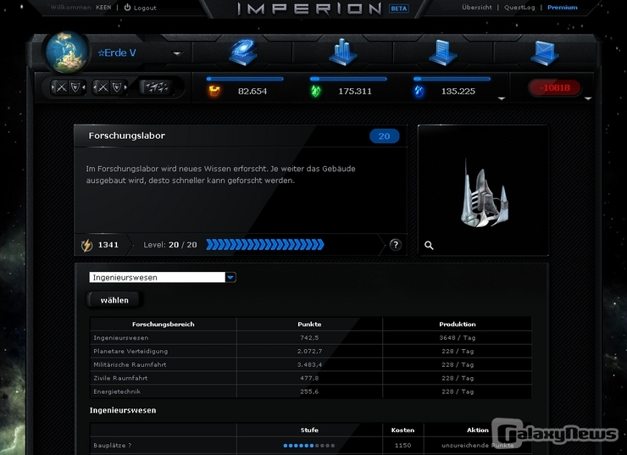Click the magnifier under the building image
This screenshot has height=455, width=627.
point(429,245)
